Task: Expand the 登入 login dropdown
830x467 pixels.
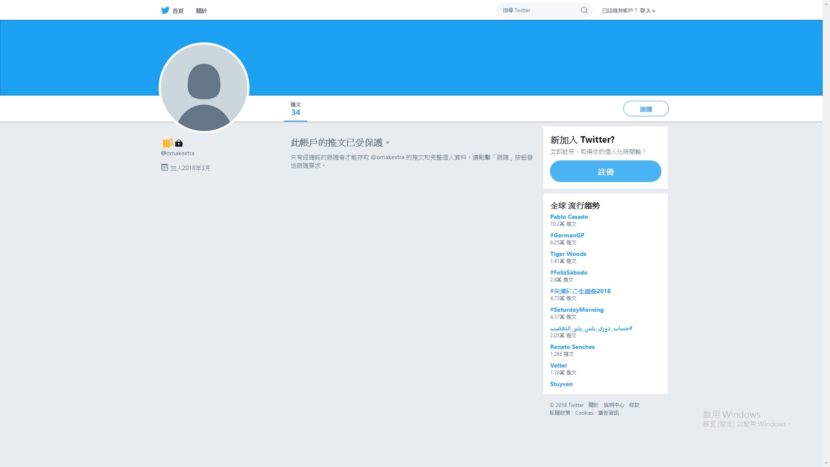Action: point(647,11)
